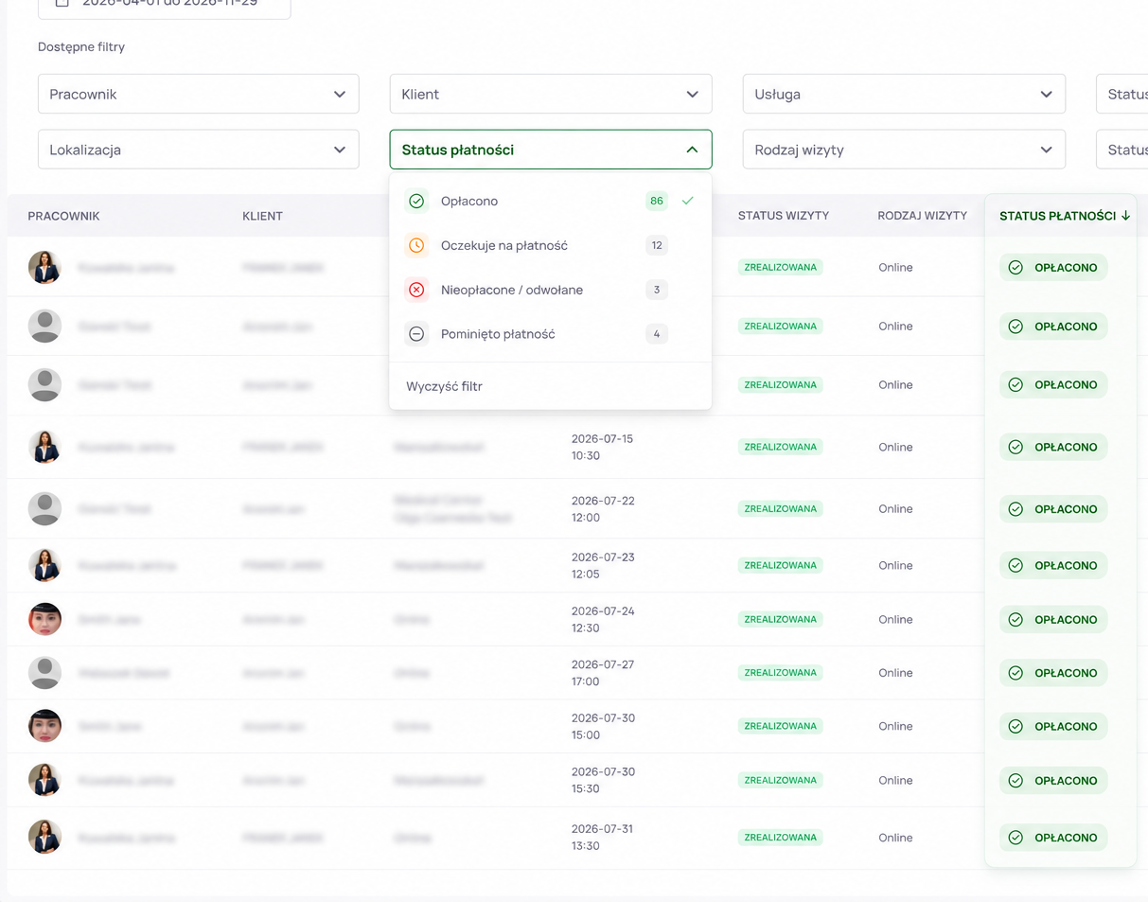Click the KLIENT column header

(262, 216)
